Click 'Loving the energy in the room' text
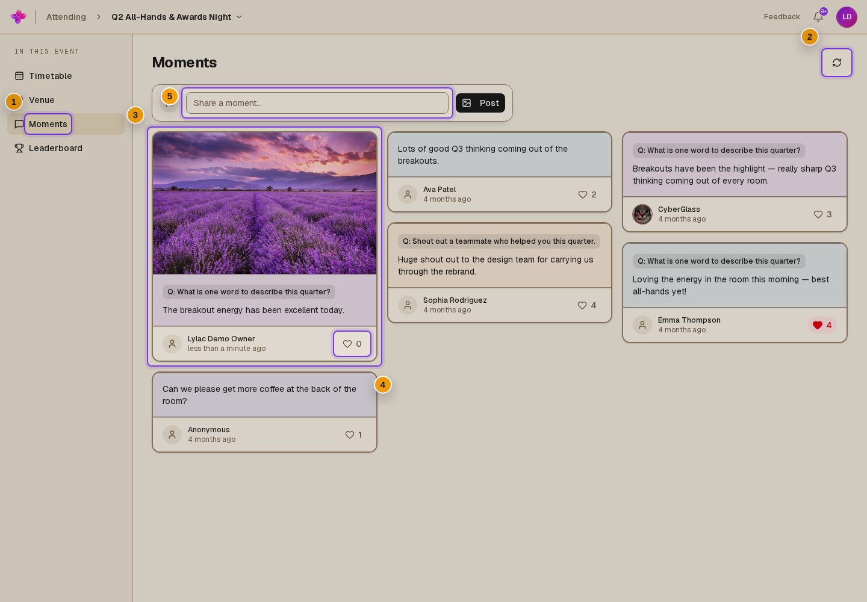This screenshot has width=867, height=602. click(x=731, y=285)
